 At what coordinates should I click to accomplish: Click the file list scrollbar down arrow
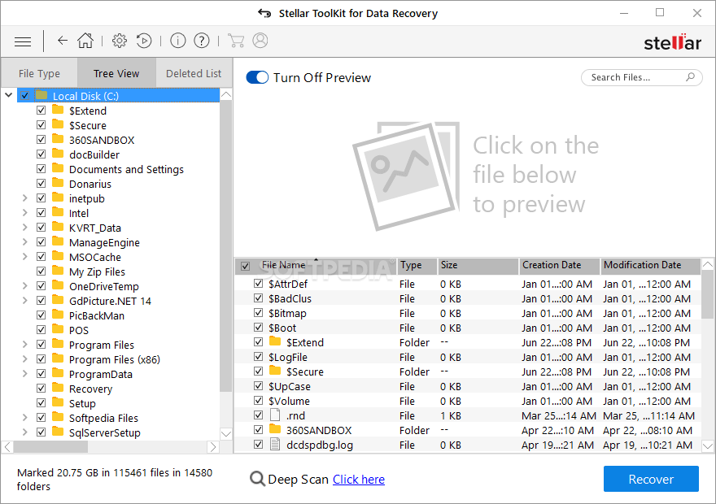click(708, 445)
